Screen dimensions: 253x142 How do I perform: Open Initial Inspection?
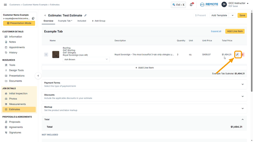click(x=18, y=93)
